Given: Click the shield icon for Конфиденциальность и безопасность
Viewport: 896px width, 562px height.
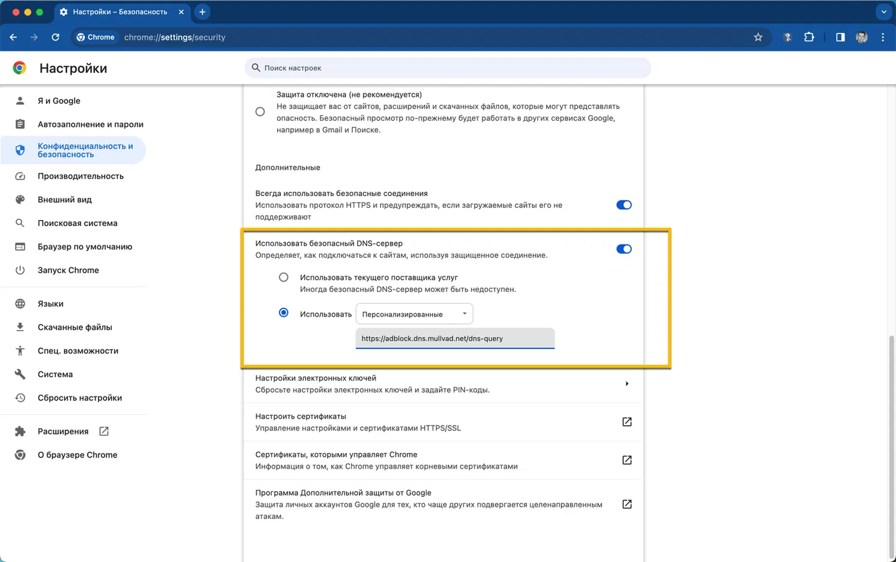Looking at the screenshot, I should pos(20,150).
